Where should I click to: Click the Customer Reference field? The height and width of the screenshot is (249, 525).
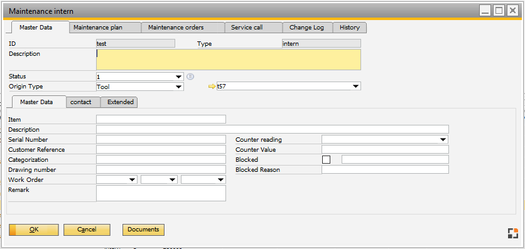coord(161,149)
